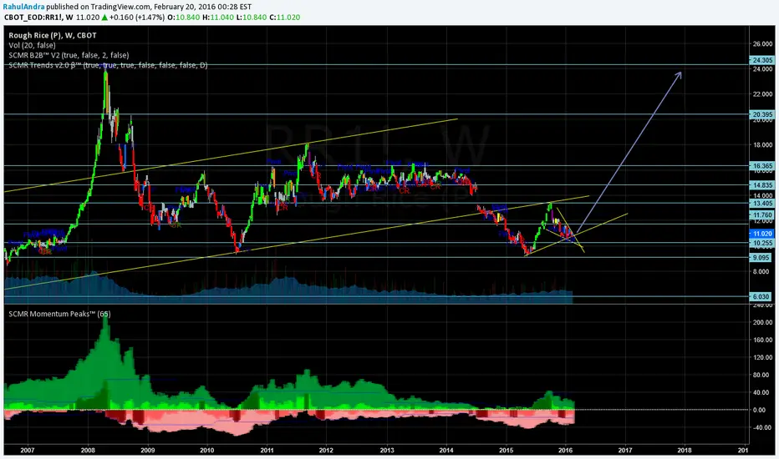The height and width of the screenshot is (459, 779).
Task: Click the 8.000 price axis value
Action: tap(762, 271)
